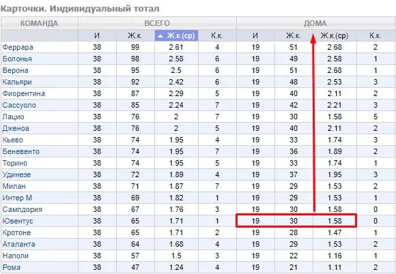Image resolution: width=396 pixels, height=274 pixels.
Task: Select Сампдория's total average 1.76
Action: [176, 209]
